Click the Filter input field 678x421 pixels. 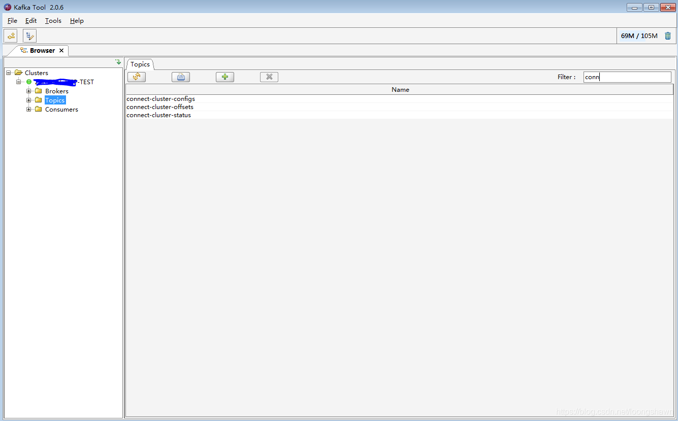tap(627, 77)
